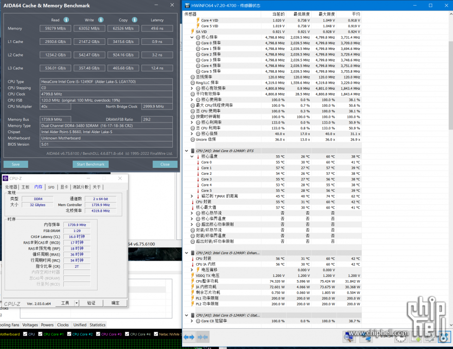Click the CPU-Z 工具 button
453x349 pixels.
coord(65,303)
